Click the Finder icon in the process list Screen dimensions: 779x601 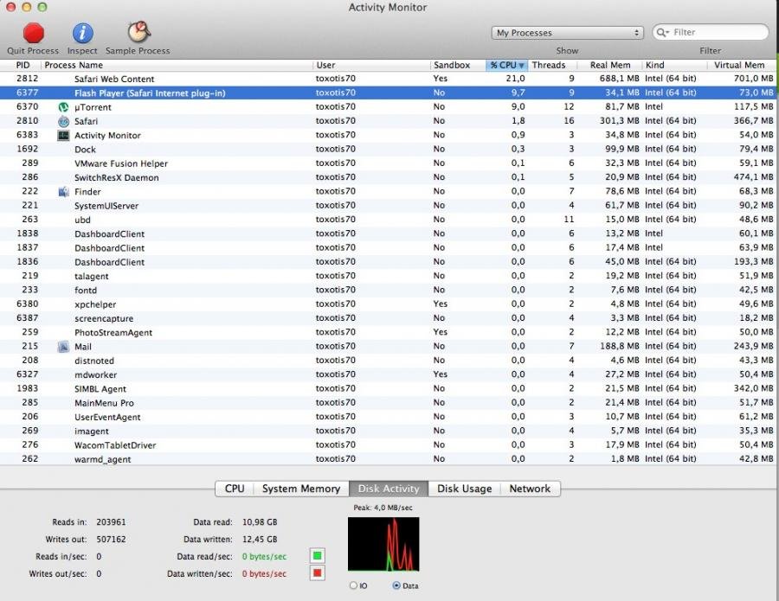61,191
